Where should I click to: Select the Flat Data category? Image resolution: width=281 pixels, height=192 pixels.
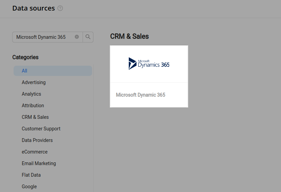(31, 175)
